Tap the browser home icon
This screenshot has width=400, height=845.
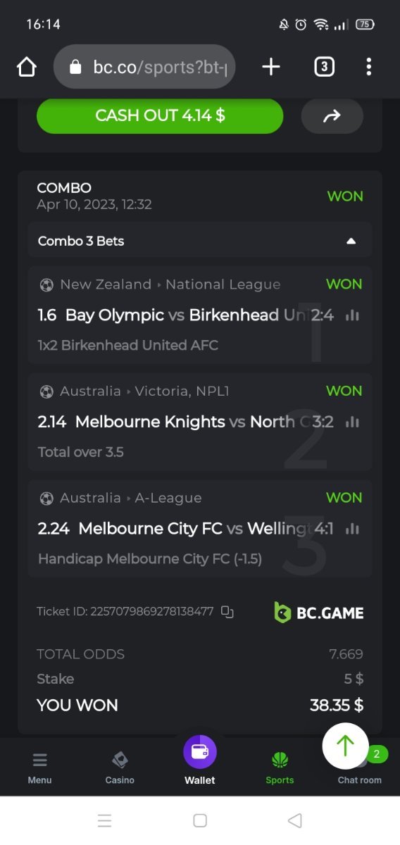tap(27, 67)
